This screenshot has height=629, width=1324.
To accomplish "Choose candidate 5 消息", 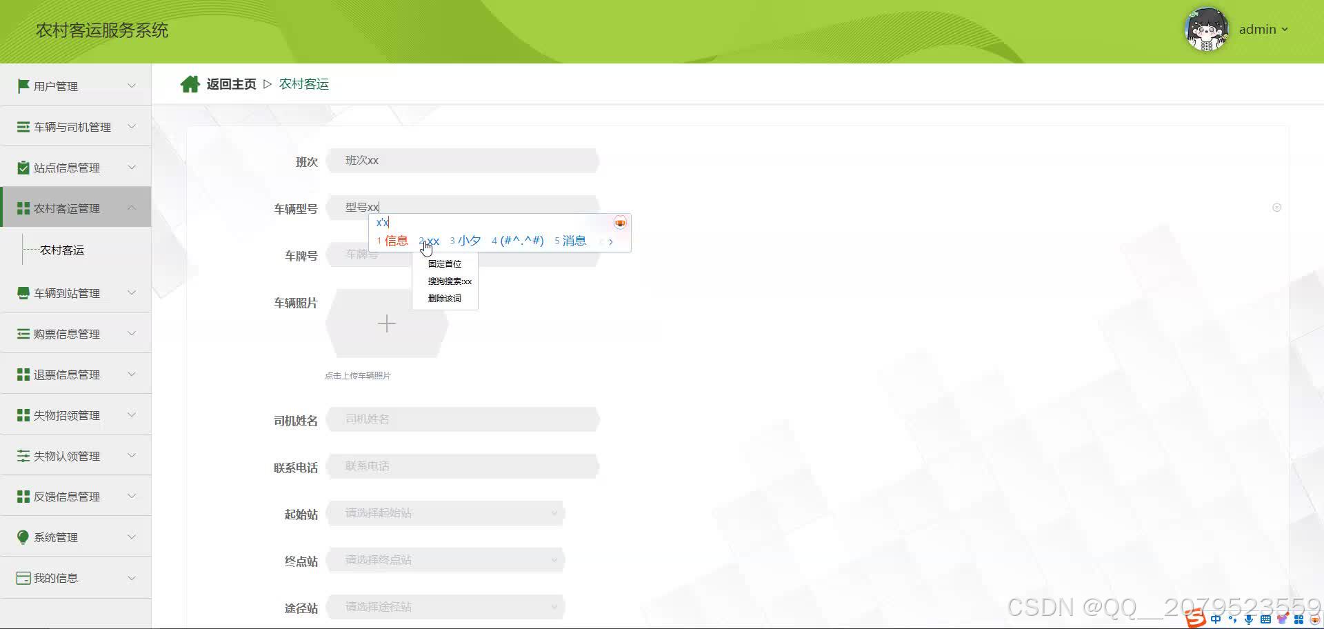I will [570, 241].
